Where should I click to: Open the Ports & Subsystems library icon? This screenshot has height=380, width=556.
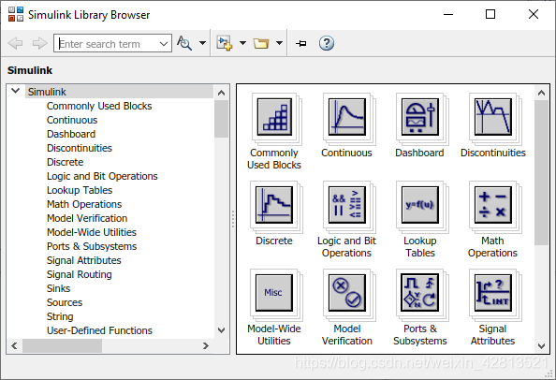[x=420, y=293]
